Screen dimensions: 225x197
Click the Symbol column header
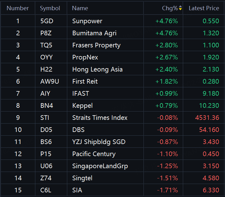tap(50, 8)
